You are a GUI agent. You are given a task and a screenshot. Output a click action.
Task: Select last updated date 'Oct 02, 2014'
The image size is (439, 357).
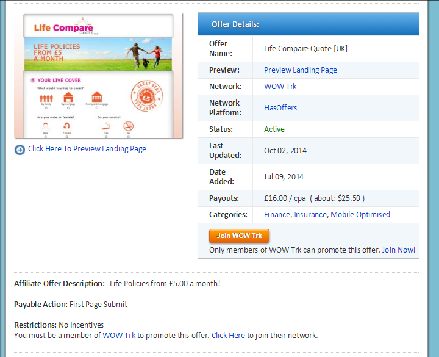click(x=285, y=151)
